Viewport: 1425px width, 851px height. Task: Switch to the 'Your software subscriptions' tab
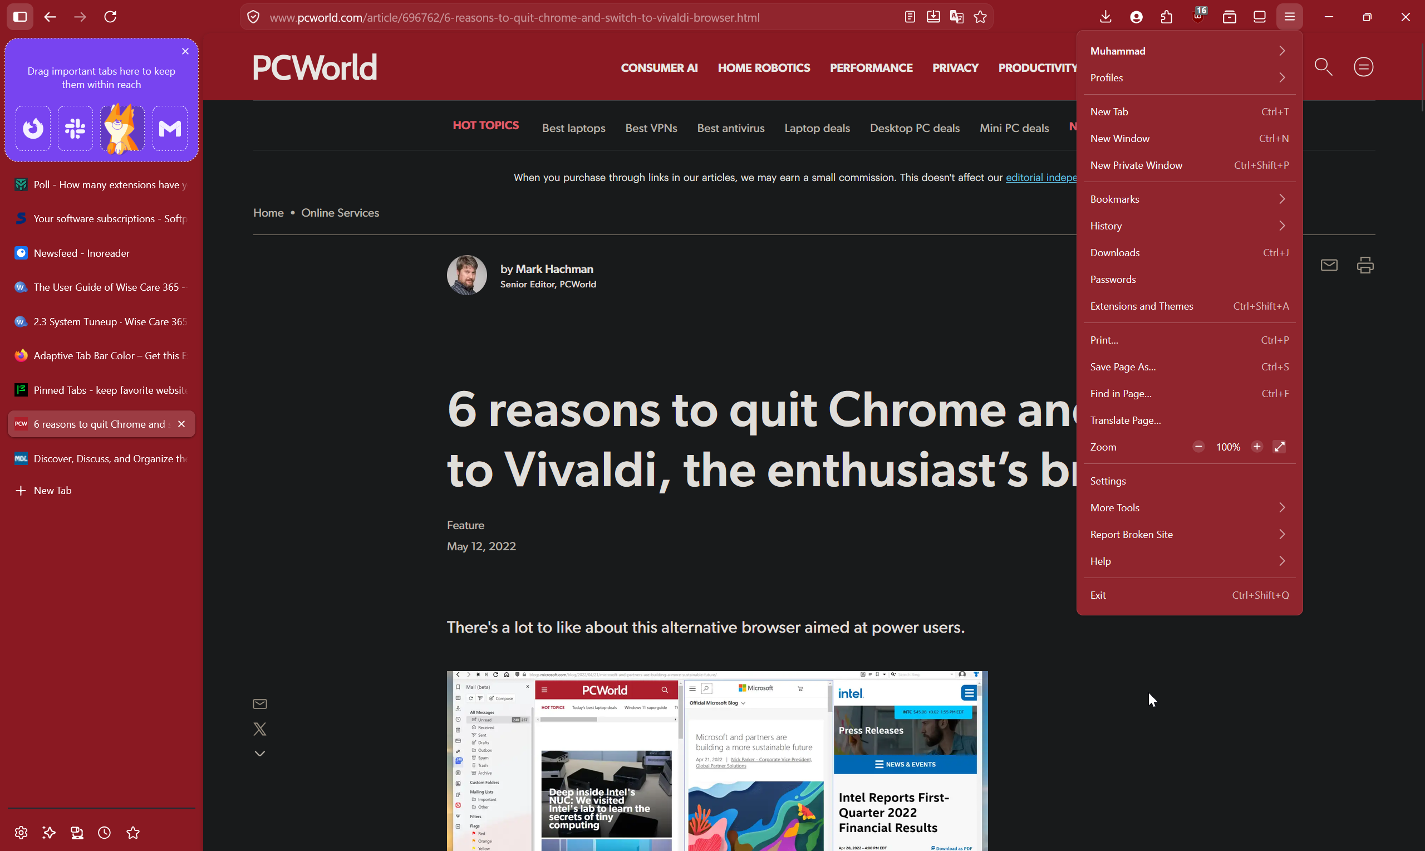click(101, 218)
